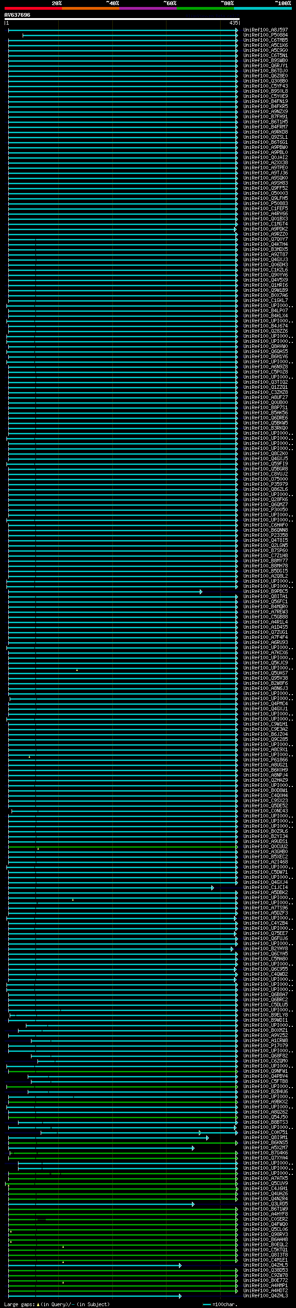Image resolution: width=296 pixels, height=1308 pixels.
Task: Select hit label UniRef100_B6AAH8
Action: click(265, 1240)
